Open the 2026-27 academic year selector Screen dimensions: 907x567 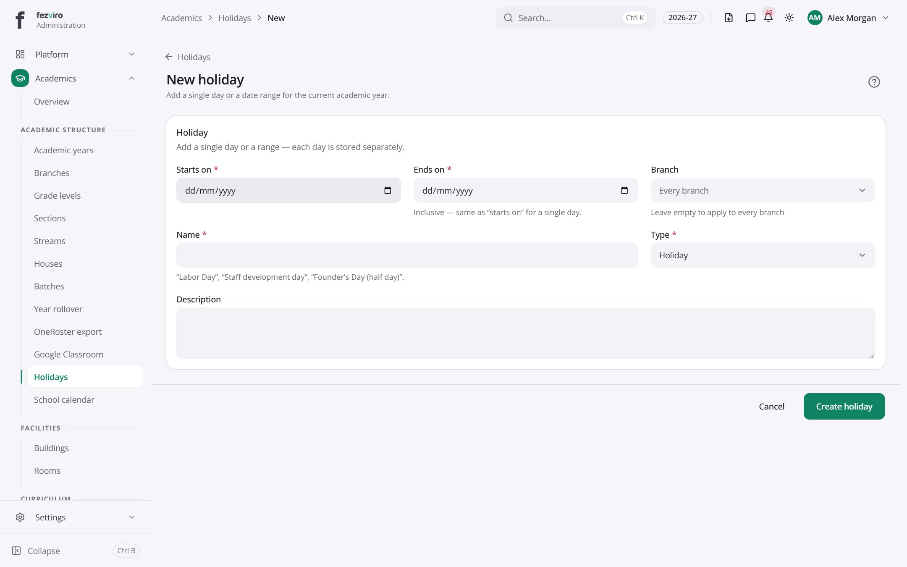(682, 18)
